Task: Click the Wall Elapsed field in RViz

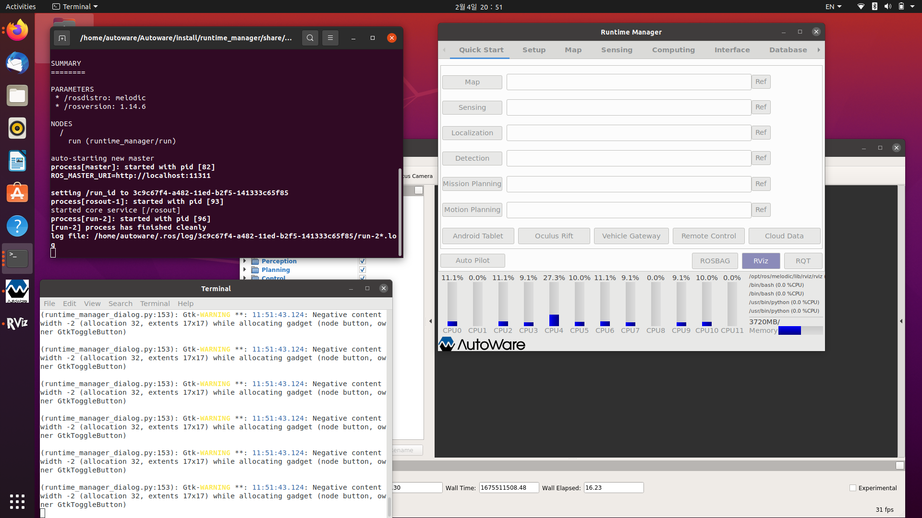Action: point(613,488)
